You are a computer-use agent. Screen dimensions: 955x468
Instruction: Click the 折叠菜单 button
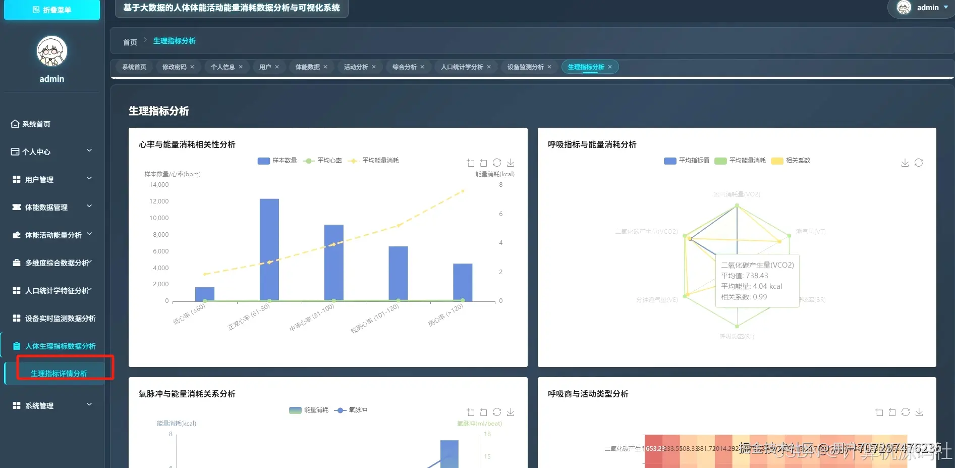(x=52, y=10)
